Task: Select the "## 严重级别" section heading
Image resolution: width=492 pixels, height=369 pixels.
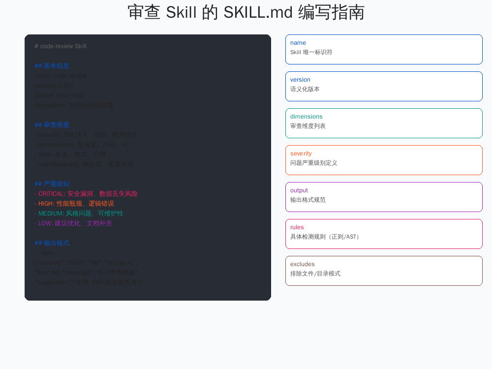Action: point(52,184)
